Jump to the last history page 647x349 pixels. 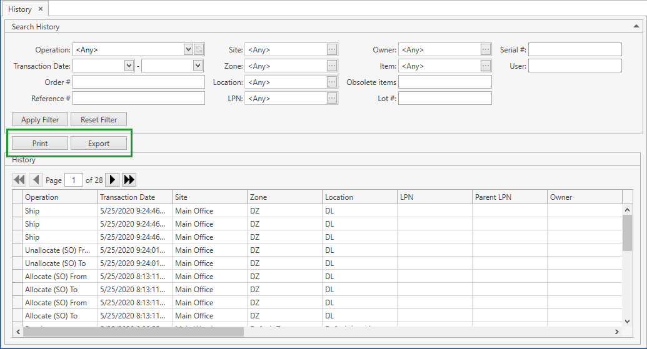[129, 180]
